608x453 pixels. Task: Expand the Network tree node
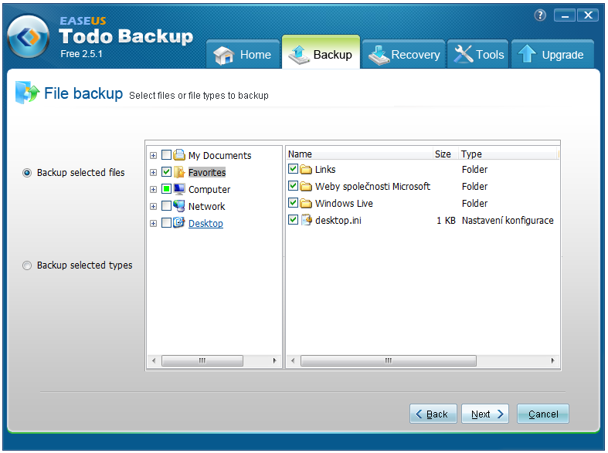pyautogui.click(x=153, y=206)
